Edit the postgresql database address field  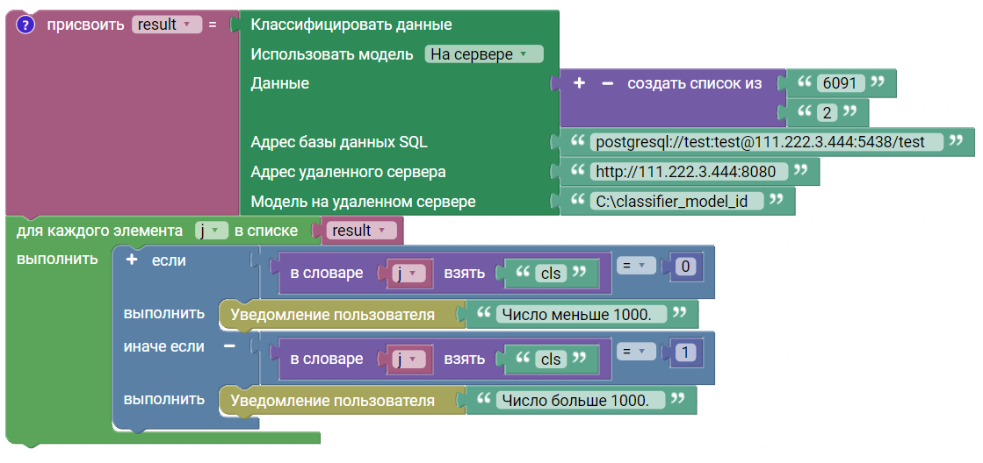(765, 142)
